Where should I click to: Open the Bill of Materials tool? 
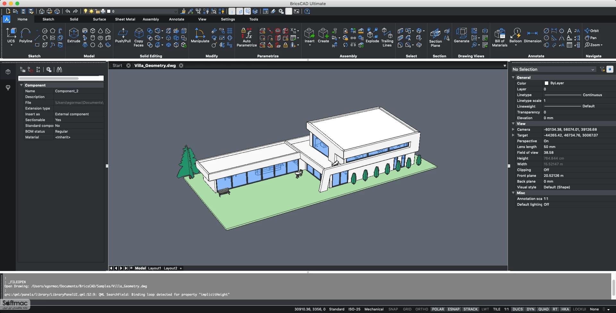[500, 38]
